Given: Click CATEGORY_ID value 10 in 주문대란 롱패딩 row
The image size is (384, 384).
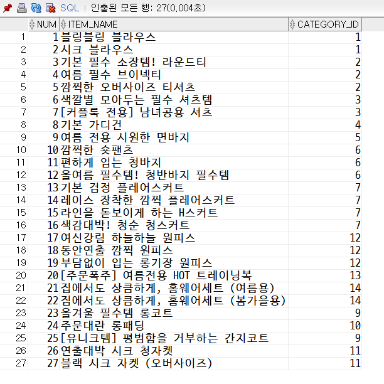Looking at the screenshot, I should [x=325, y=326].
